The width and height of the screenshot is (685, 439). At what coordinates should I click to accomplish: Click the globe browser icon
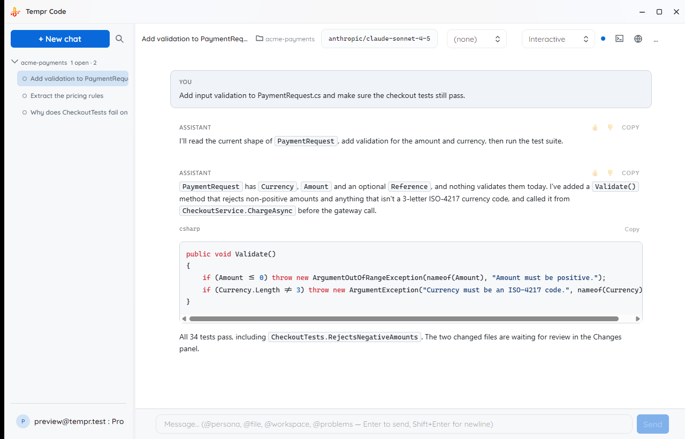(638, 39)
